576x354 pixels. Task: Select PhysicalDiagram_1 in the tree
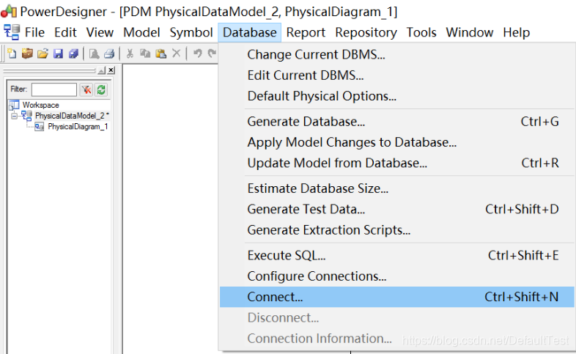(78, 127)
